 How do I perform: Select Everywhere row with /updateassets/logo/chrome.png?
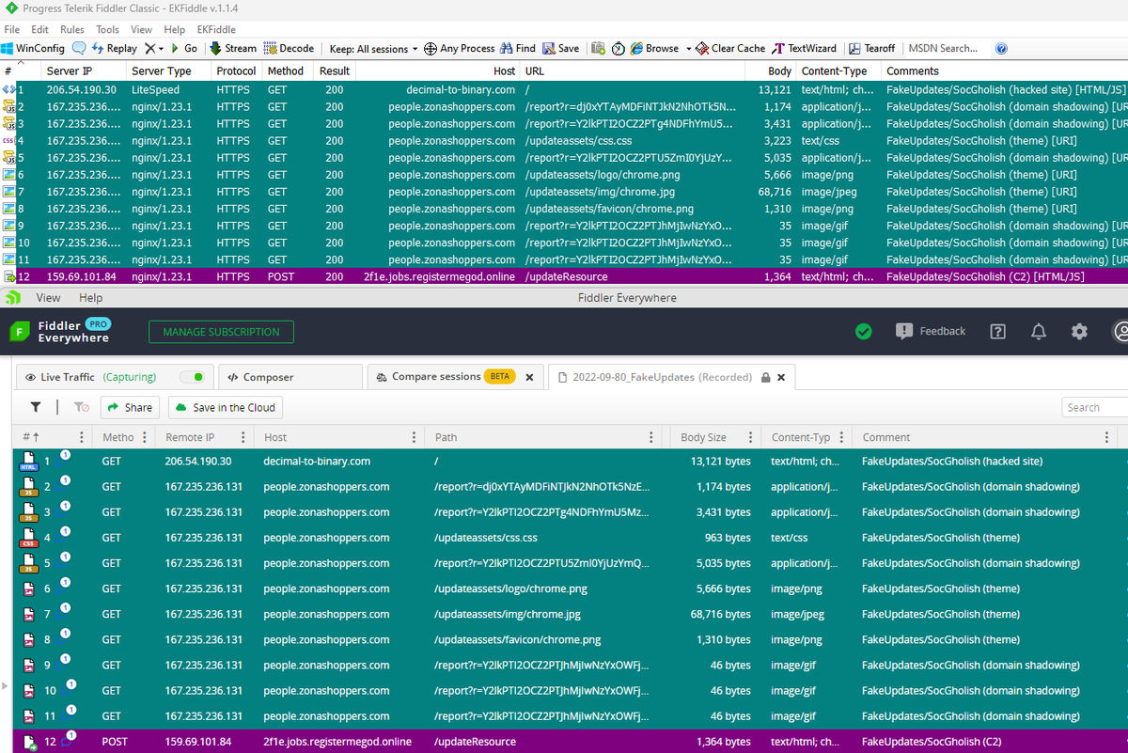pos(570,589)
